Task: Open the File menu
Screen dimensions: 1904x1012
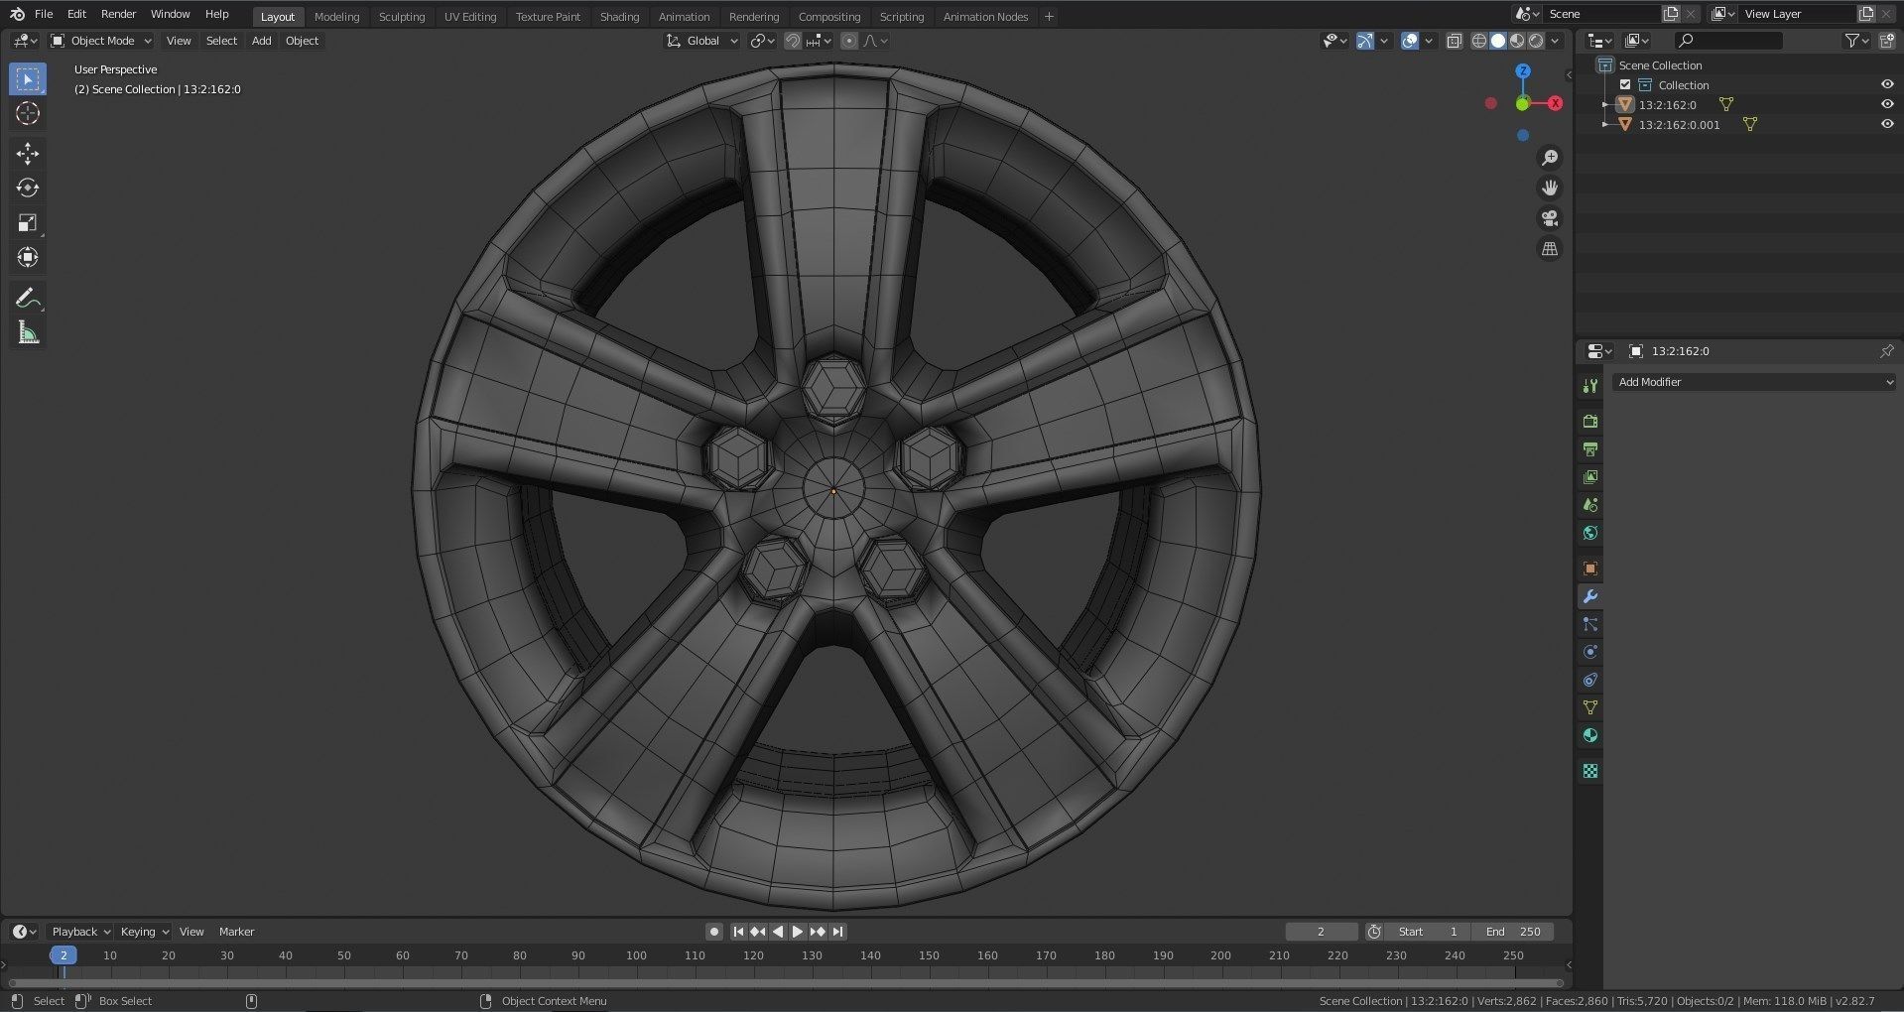Action: tap(44, 14)
